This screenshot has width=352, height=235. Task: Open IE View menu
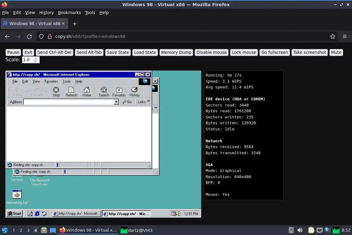[x=36, y=81]
